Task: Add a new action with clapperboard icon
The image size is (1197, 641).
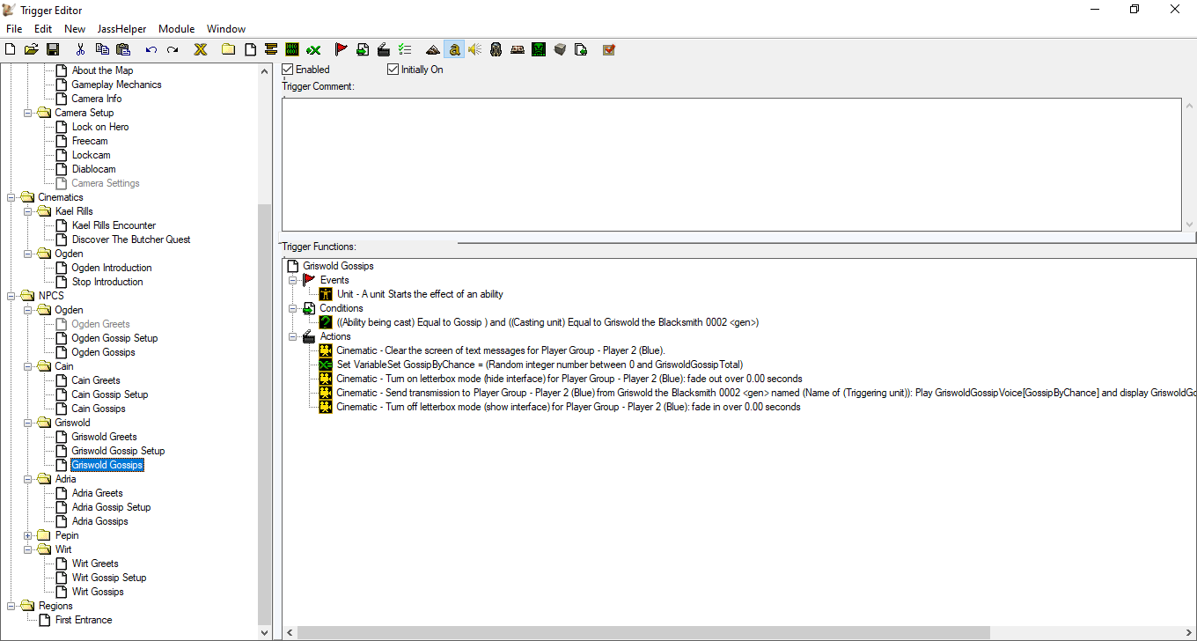Action: point(384,49)
